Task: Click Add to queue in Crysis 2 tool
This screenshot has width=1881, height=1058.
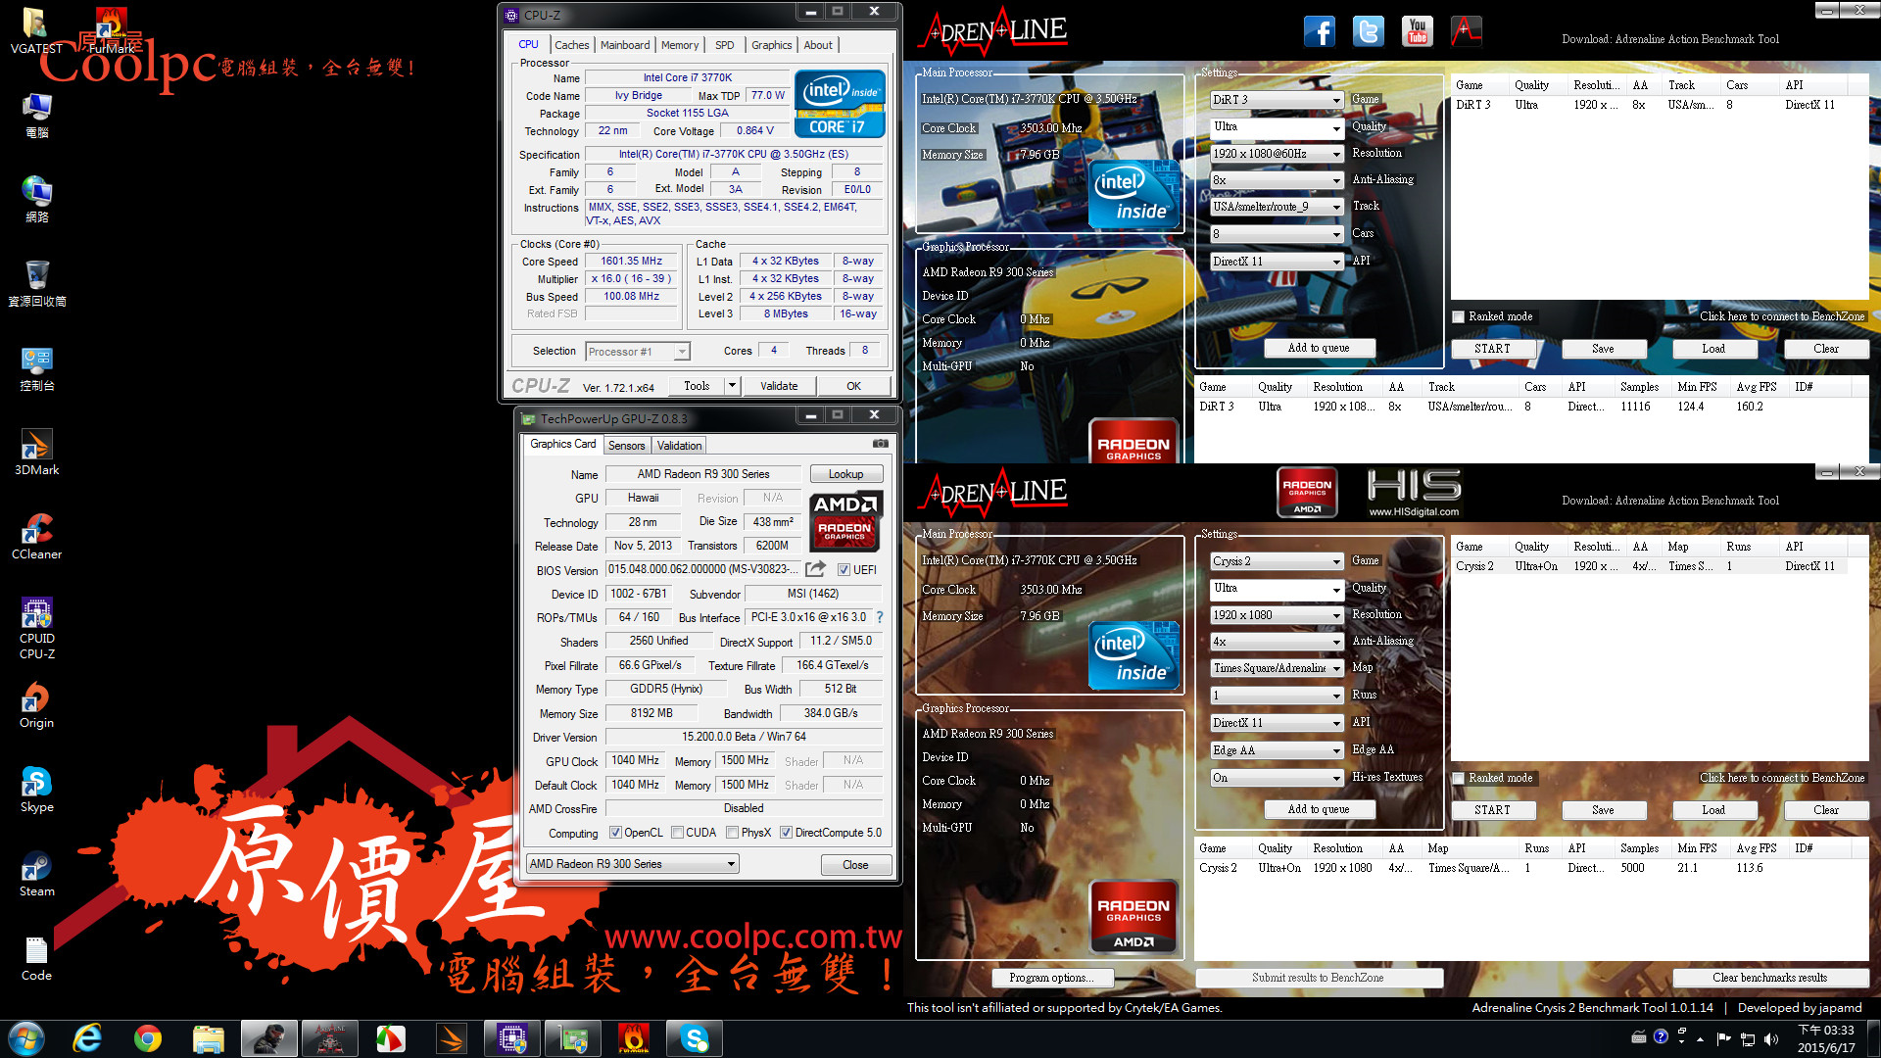Action: [x=1319, y=809]
